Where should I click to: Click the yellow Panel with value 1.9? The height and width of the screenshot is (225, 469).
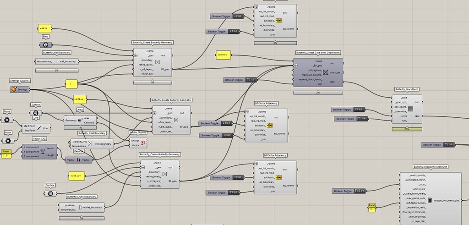pos(6,154)
